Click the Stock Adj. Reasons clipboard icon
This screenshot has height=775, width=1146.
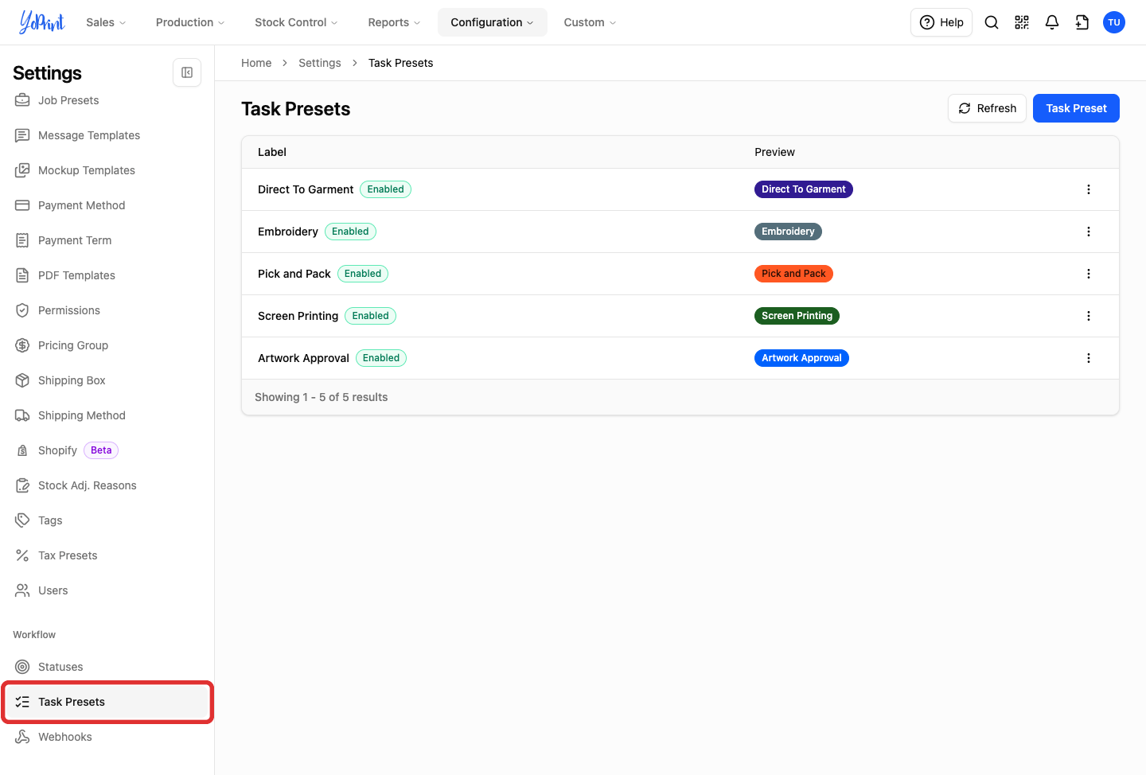(x=22, y=485)
